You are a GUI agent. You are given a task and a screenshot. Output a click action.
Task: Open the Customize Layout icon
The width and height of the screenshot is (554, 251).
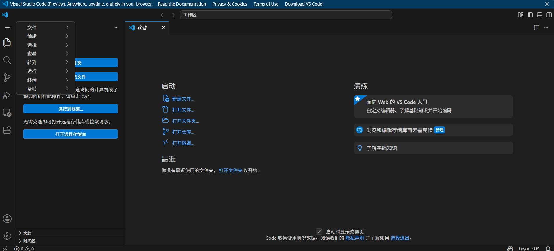521,15
